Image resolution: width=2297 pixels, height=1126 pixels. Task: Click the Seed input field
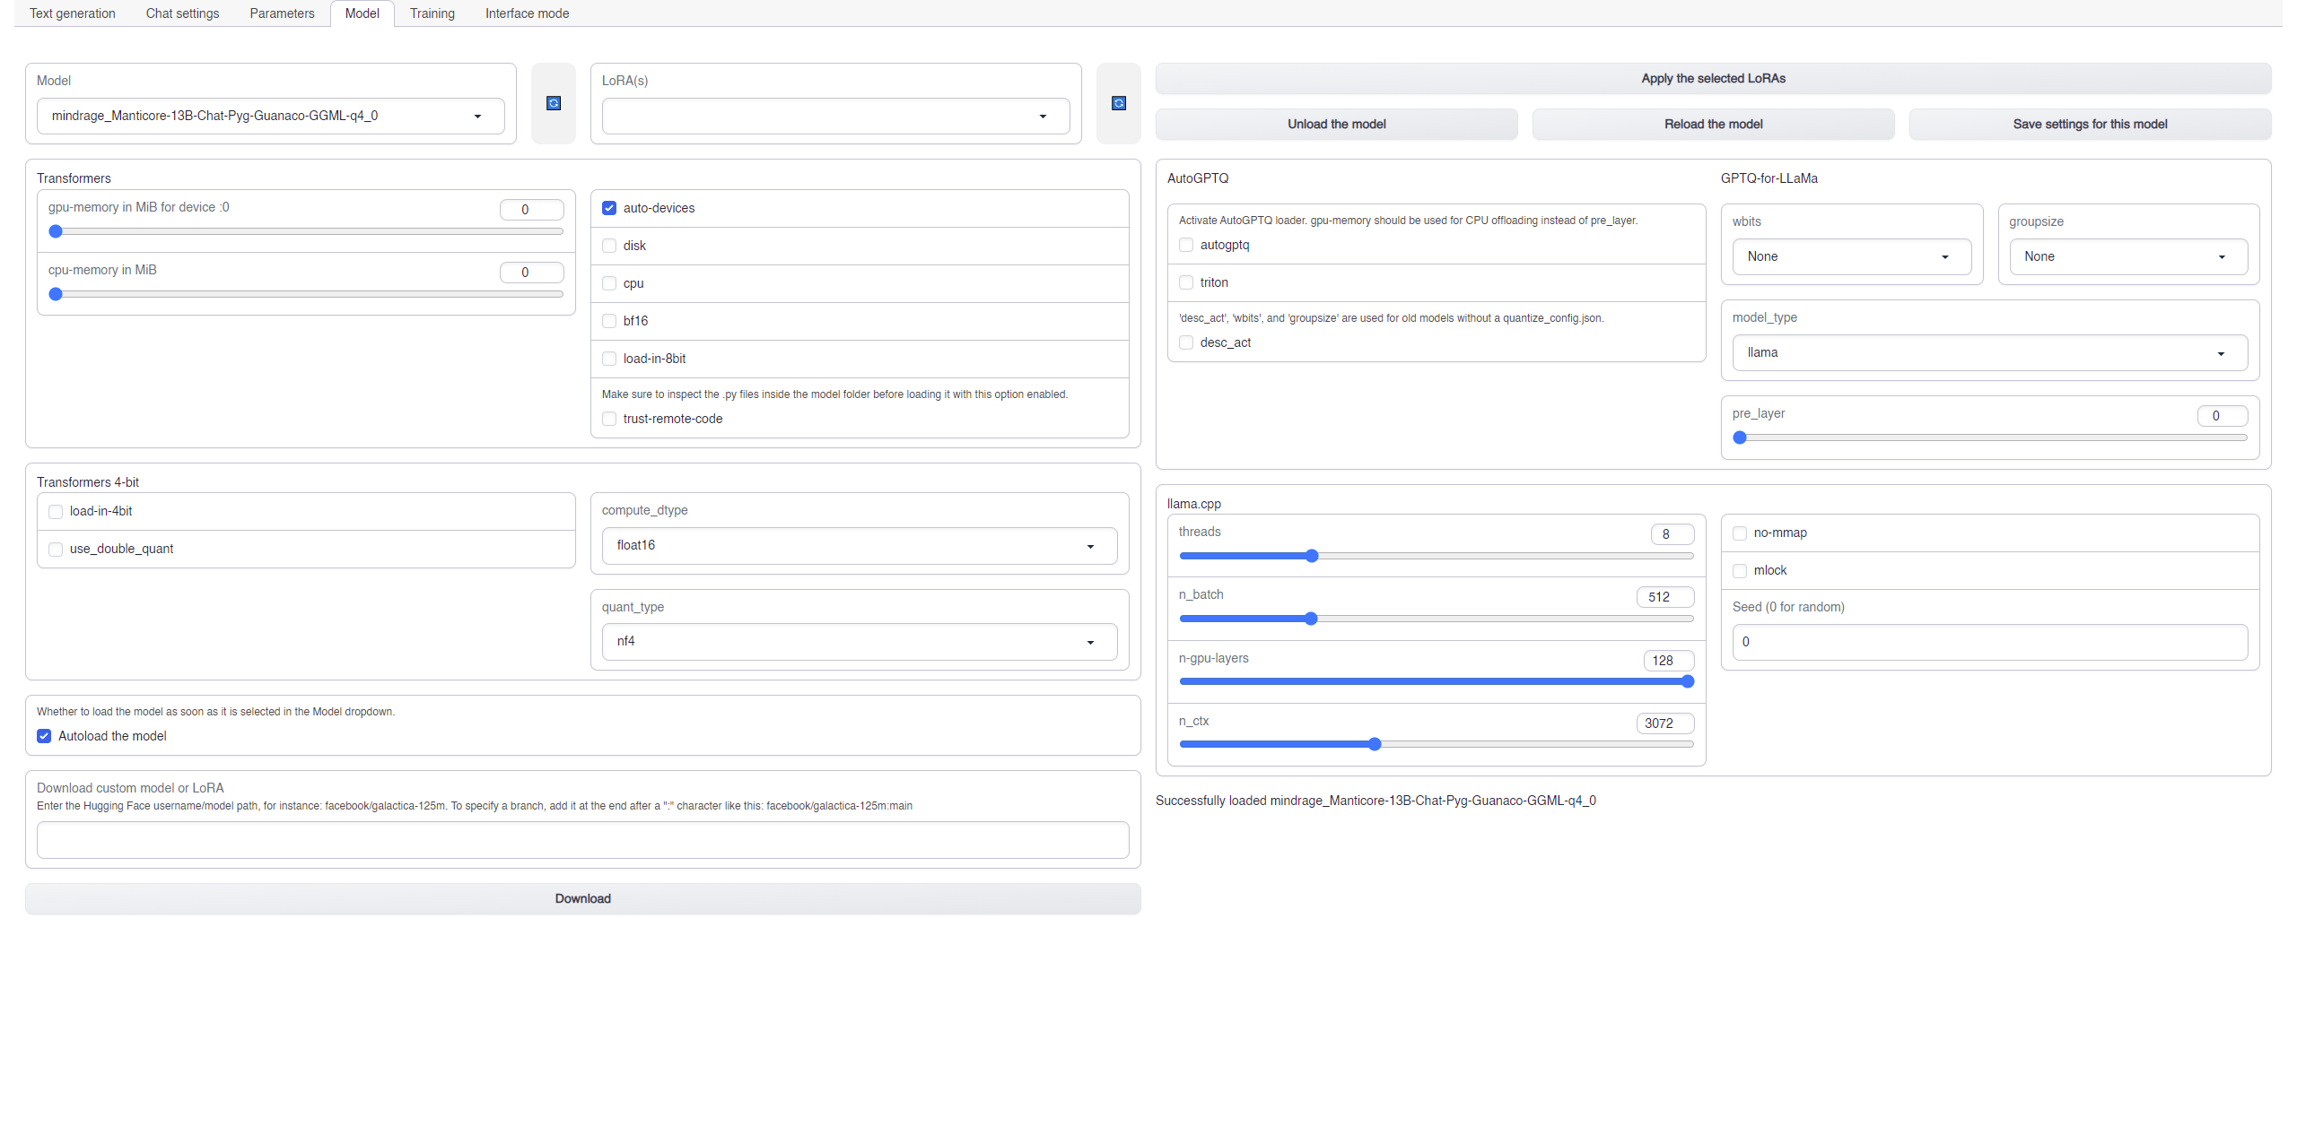1990,641
